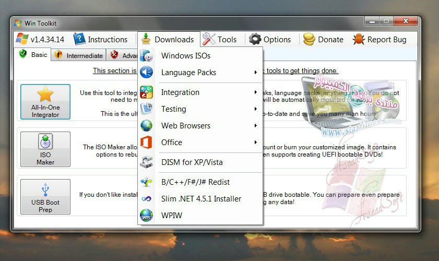This screenshot has width=439, height=261.
Task: Open the Web Browsers menu entry
Action: click(x=200, y=125)
